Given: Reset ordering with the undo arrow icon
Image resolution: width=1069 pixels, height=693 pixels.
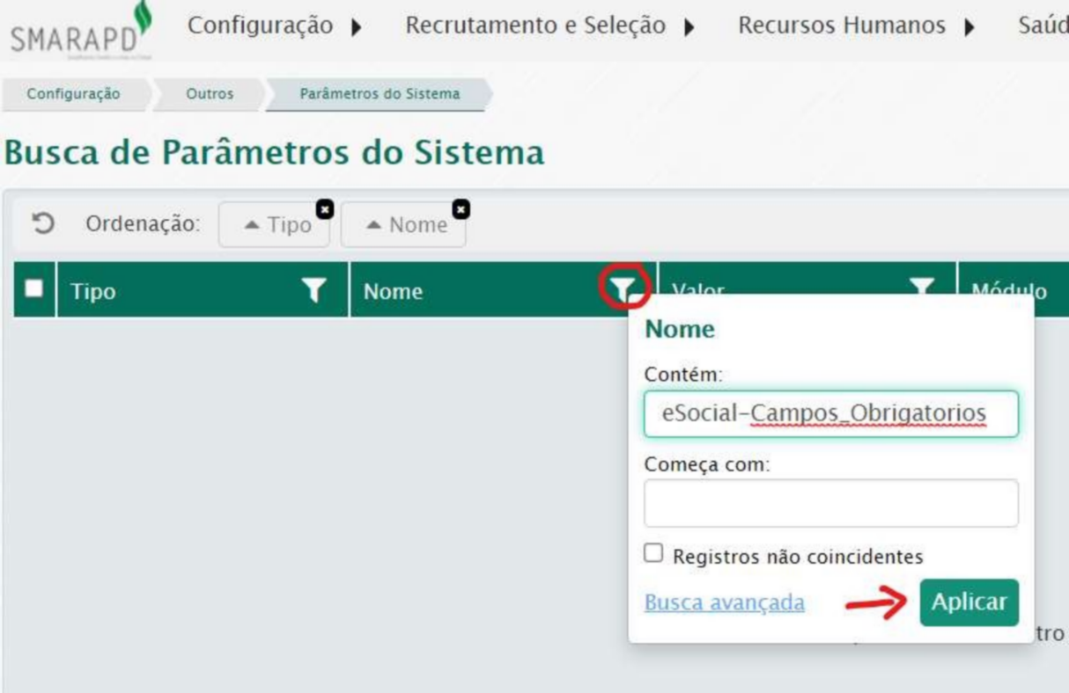Looking at the screenshot, I should pyautogui.click(x=42, y=223).
